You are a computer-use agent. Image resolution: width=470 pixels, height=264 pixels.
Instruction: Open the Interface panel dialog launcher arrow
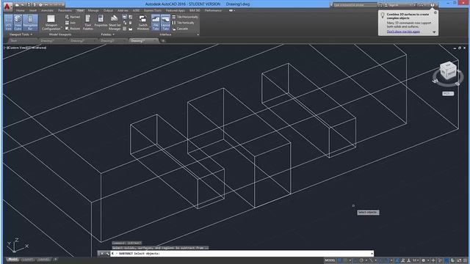(198, 35)
